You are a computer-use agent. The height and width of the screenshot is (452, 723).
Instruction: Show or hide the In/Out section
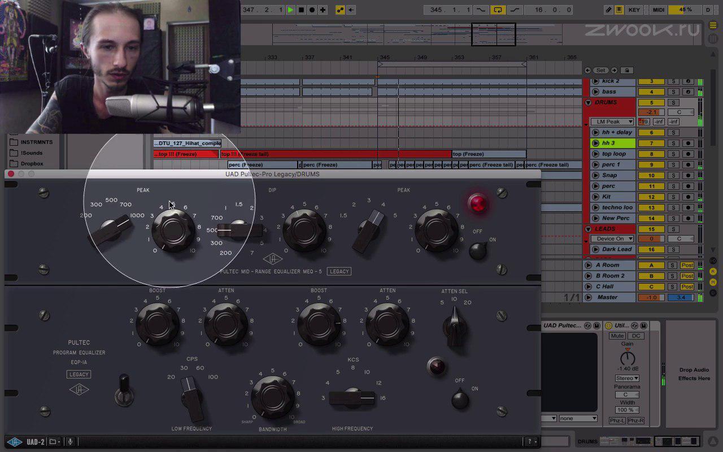pyautogui.click(x=713, y=260)
